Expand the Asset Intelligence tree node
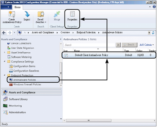Screen dimensions: 157x127 [x=5, y=52]
